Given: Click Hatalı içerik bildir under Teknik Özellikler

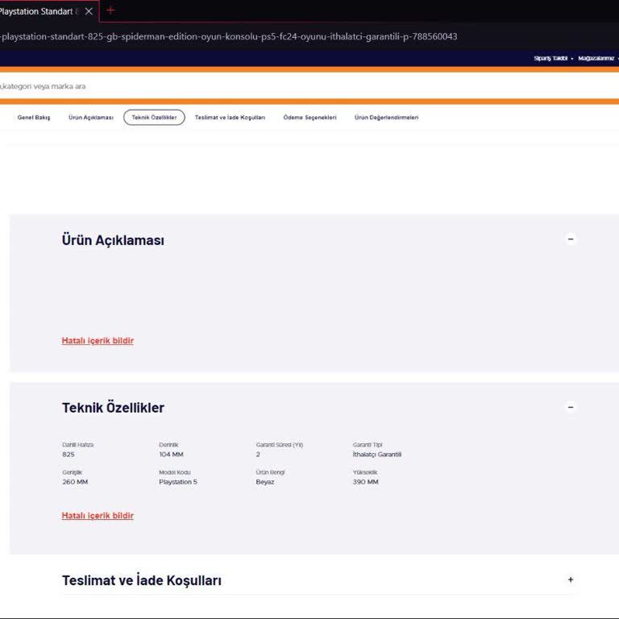Looking at the screenshot, I should point(98,516).
